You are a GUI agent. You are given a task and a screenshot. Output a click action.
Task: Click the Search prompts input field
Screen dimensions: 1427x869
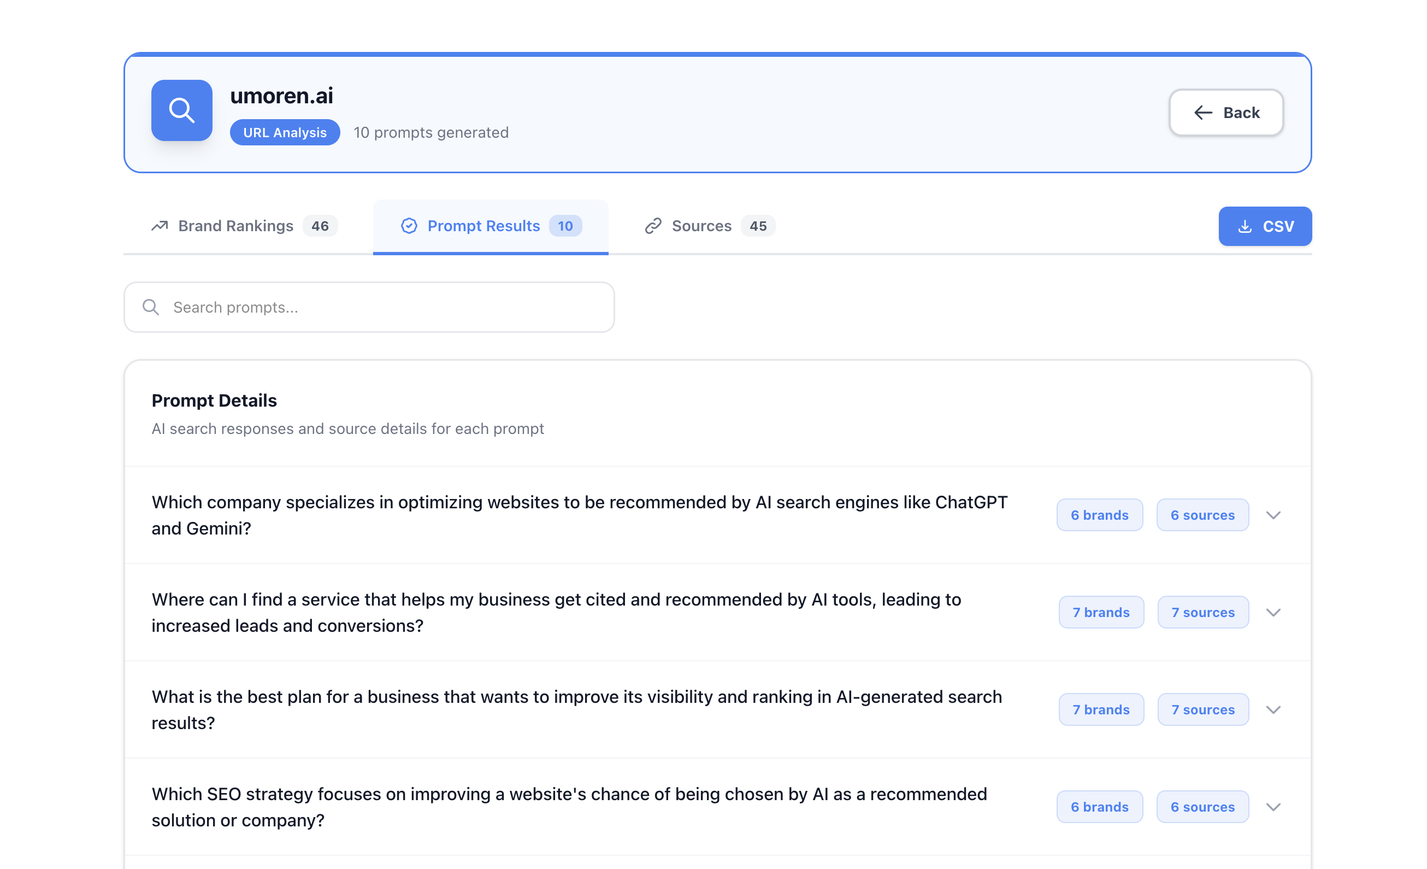(369, 307)
